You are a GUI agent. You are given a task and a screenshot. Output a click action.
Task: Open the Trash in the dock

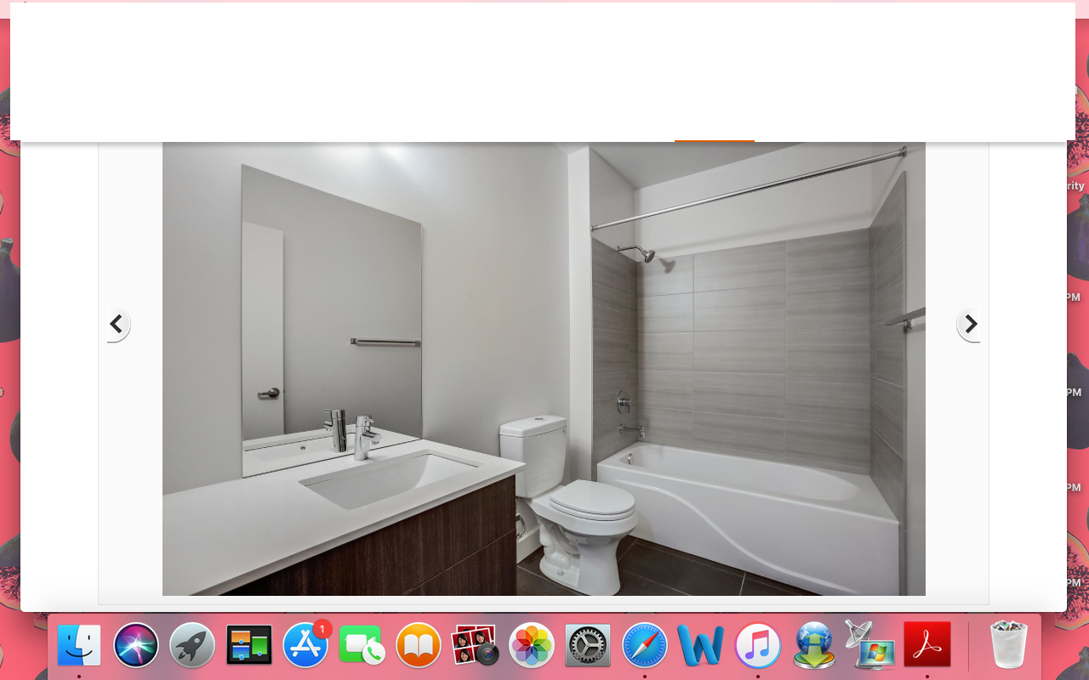click(x=1008, y=645)
